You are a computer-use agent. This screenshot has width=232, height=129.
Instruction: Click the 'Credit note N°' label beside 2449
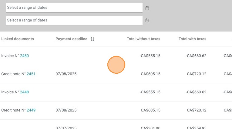pos(13,110)
